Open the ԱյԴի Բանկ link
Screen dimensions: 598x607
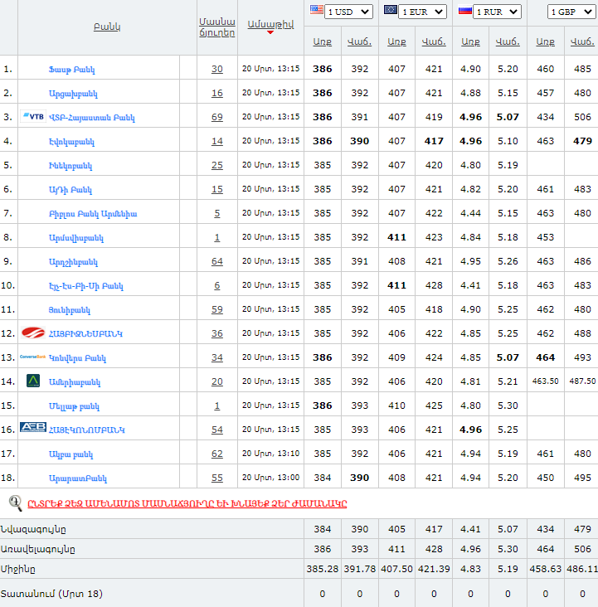[70, 190]
